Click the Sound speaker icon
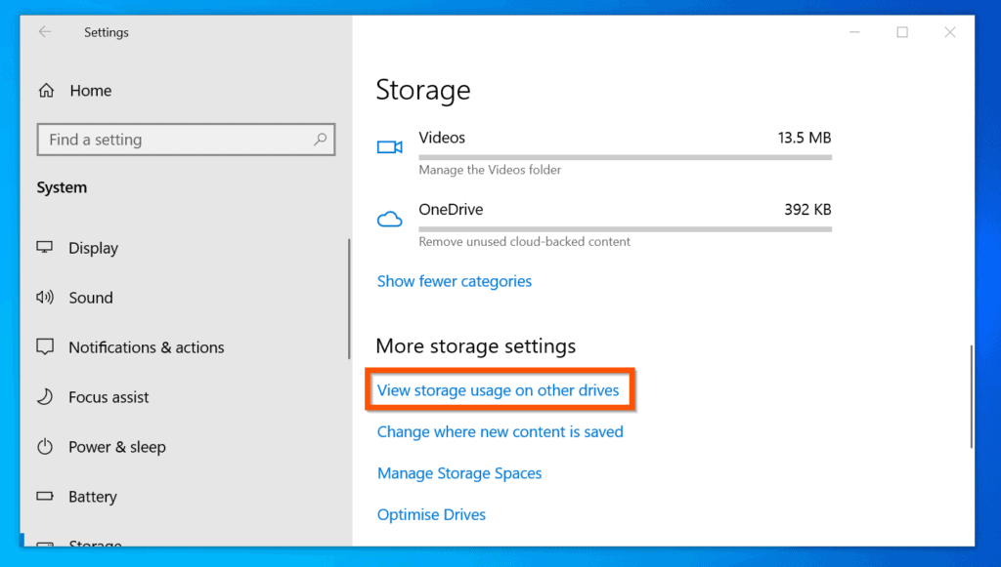 [x=45, y=298]
